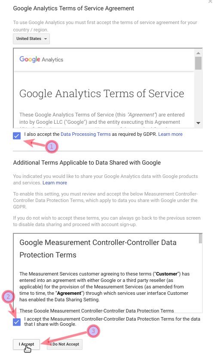Click the Data Protection Terms heading text
Screen dimensions: 214x358
(x=98, y=249)
